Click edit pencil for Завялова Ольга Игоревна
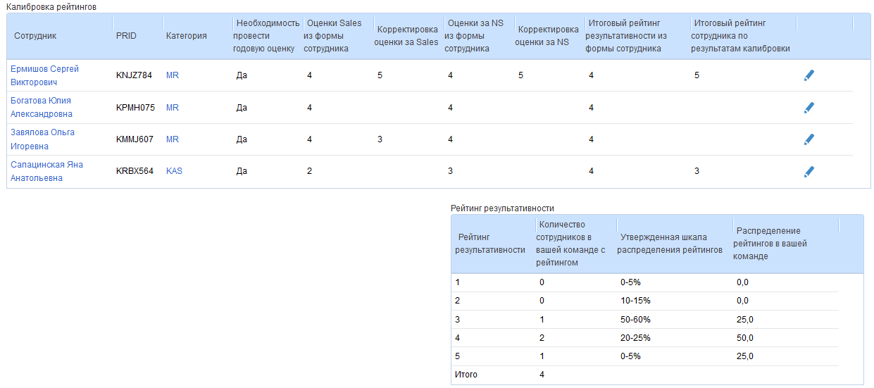 coord(809,139)
